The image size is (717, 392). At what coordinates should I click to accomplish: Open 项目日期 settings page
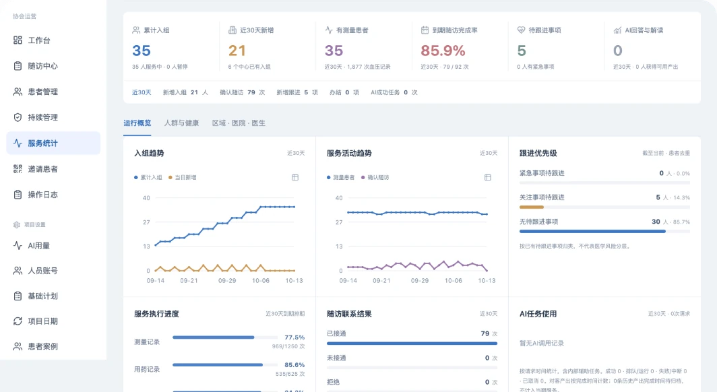pyautogui.click(x=53, y=321)
